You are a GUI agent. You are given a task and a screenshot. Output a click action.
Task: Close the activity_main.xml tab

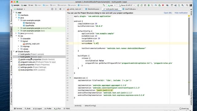pyautogui.click(x=82, y=9)
